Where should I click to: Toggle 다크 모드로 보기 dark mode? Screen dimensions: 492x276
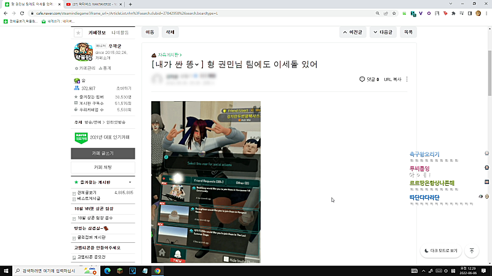point(441,251)
